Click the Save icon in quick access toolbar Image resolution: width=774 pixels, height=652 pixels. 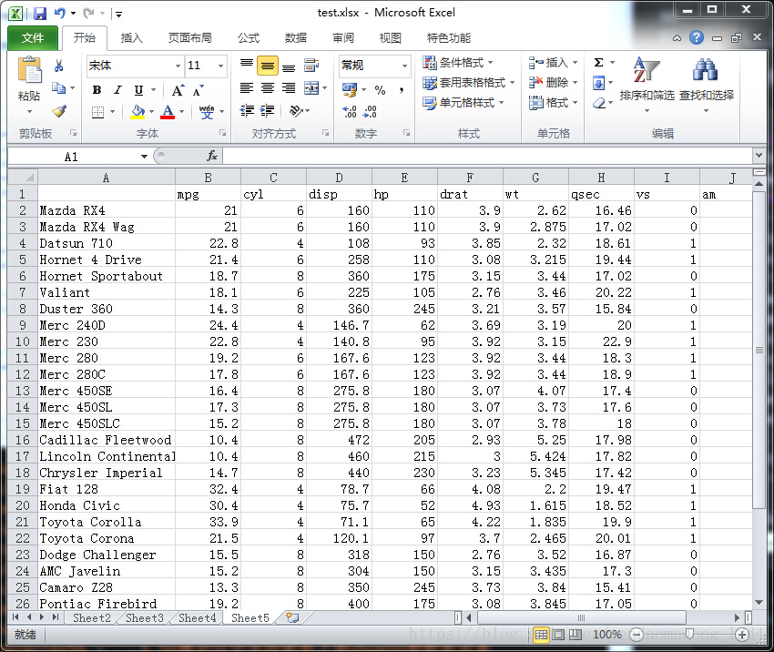point(40,14)
